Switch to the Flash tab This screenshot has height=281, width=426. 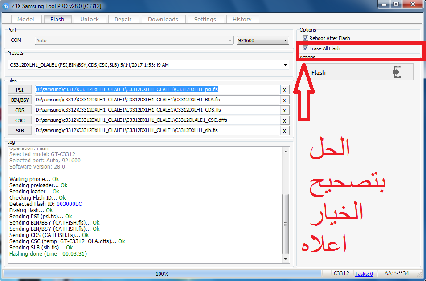tap(57, 19)
